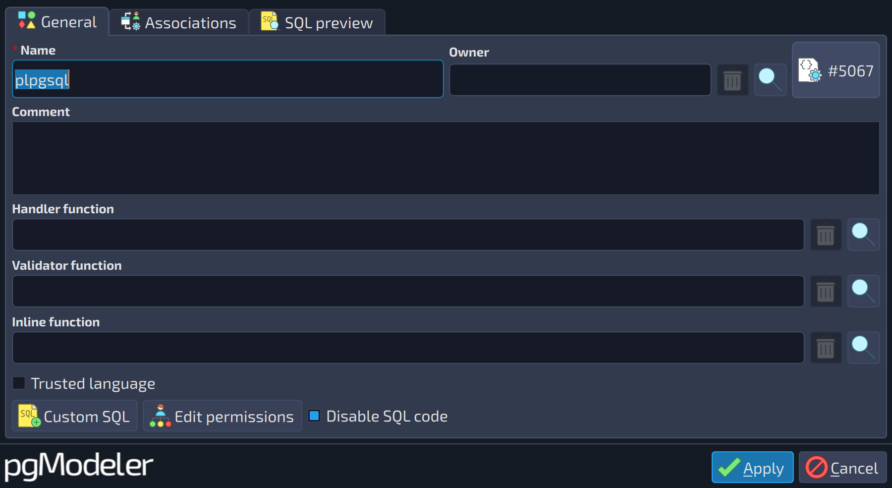Clear the Handler function with trash icon

click(x=826, y=235)
